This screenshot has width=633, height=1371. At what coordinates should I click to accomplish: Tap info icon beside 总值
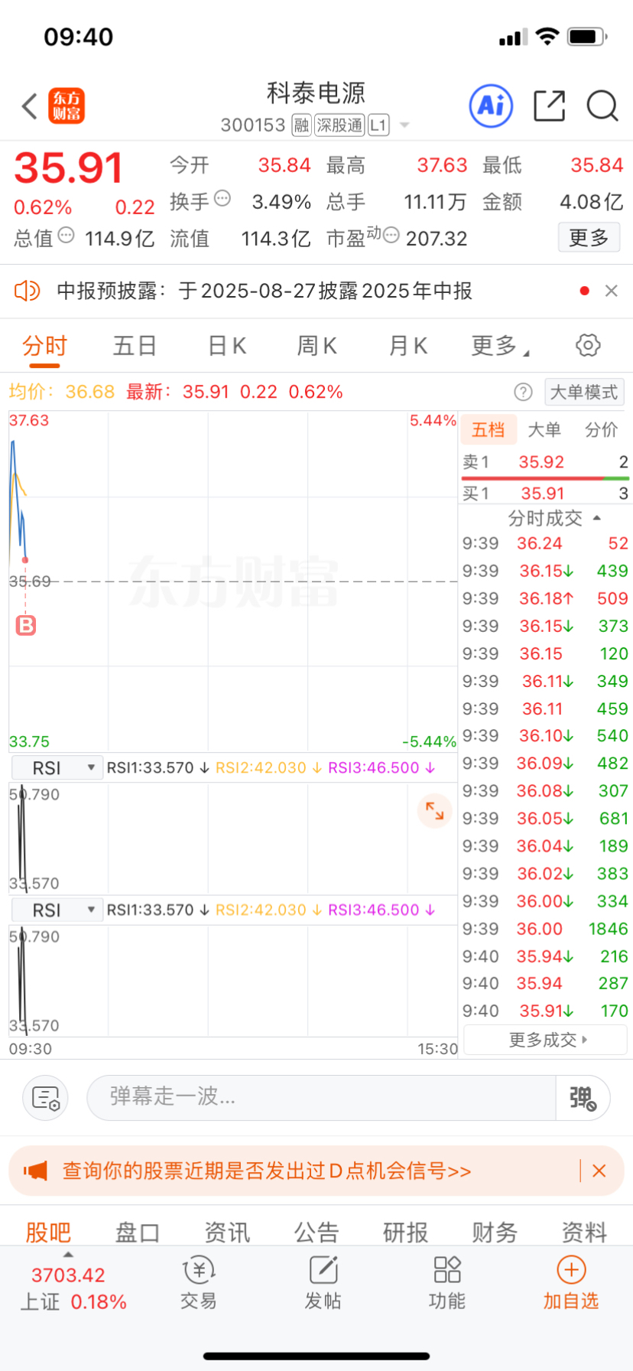pos(67,235)
